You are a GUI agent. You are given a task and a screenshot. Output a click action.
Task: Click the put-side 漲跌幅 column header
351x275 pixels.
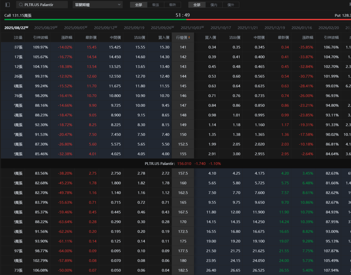pos(306,38)
